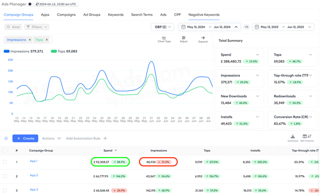This screenshot has width=321, height=196.
Task: Open the GBP currency dropdown
Action: (162, 27)
